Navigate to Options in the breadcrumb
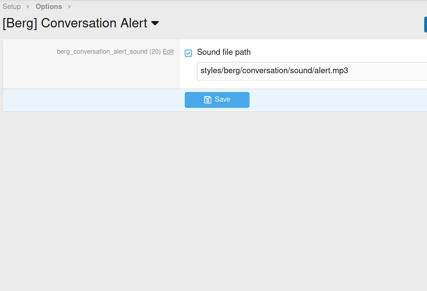The width and height of the screenshot is (427, 291). click(x=49, y=6)
